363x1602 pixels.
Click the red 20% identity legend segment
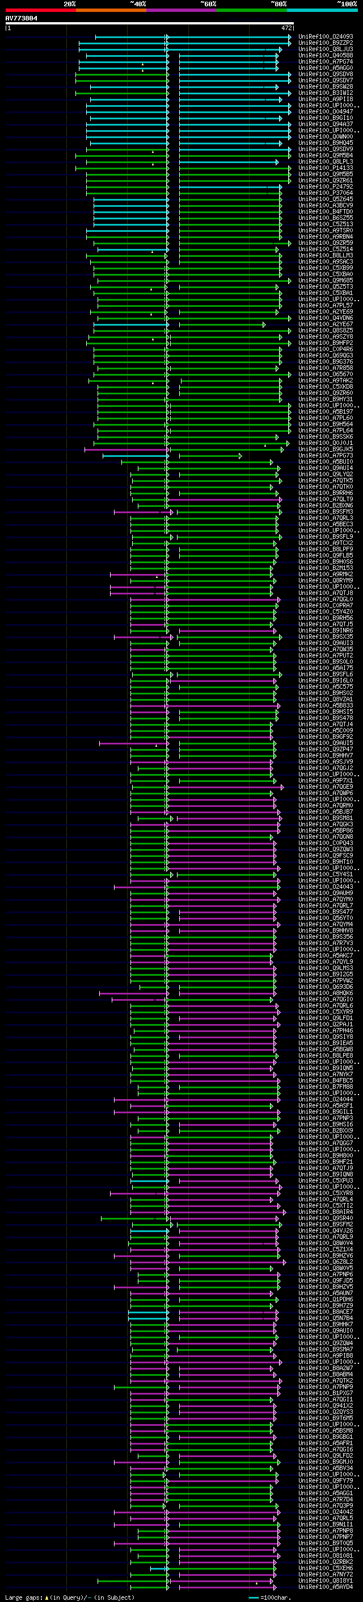(40, 10)
